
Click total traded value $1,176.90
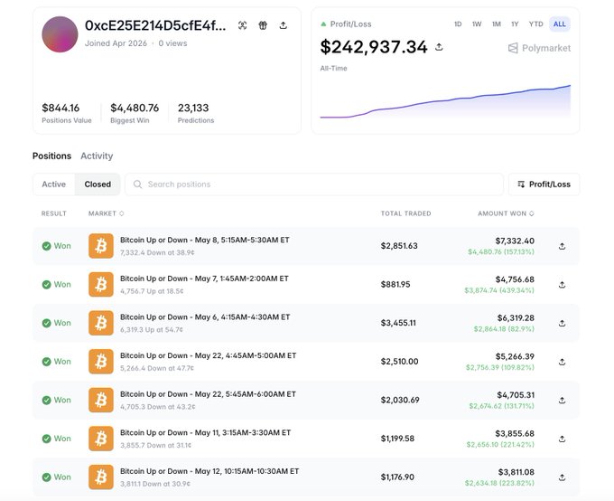tap(397, 477)
